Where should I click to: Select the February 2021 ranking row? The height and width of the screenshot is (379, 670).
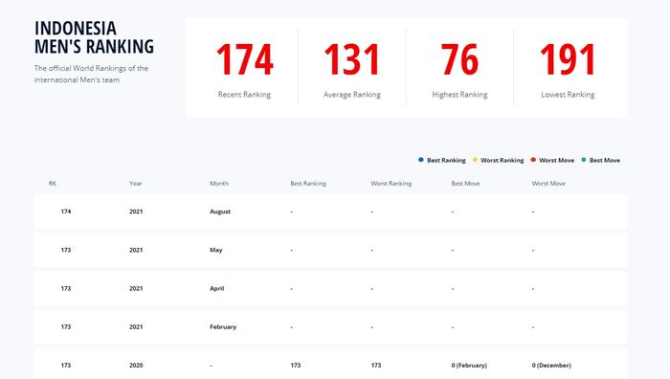coord(331,327)
